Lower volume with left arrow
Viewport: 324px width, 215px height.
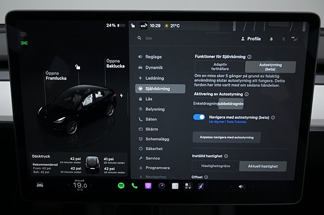[x=231, y=186]
